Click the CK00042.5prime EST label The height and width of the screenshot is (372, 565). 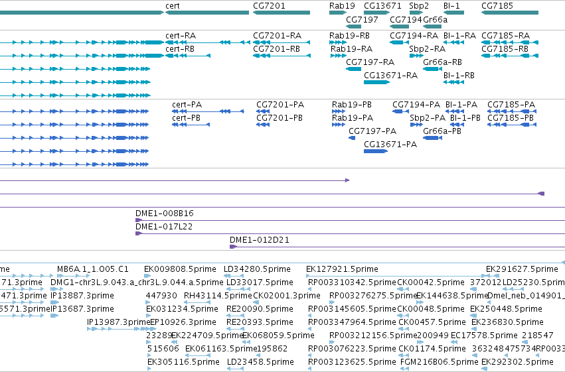[431, 282]
